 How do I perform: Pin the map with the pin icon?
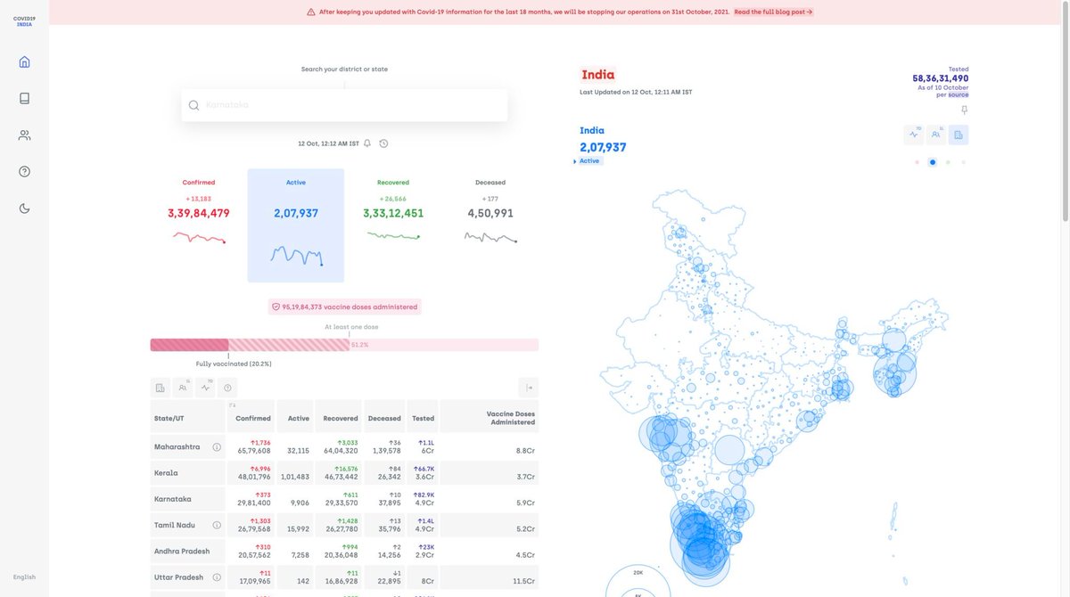pyautogui.click(x=964, y=110)
